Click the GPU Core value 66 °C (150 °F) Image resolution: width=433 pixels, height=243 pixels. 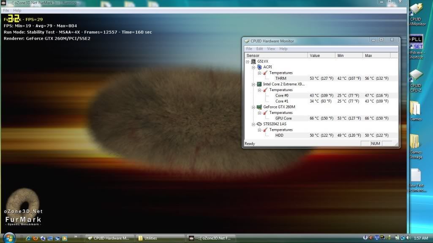point(321,118)
